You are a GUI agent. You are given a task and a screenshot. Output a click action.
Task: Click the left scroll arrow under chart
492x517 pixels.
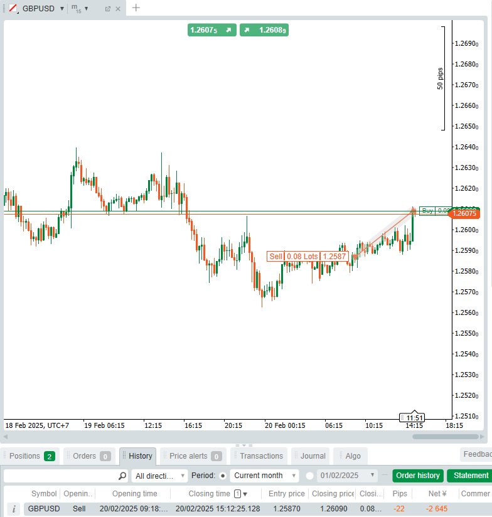click(5, 437)
